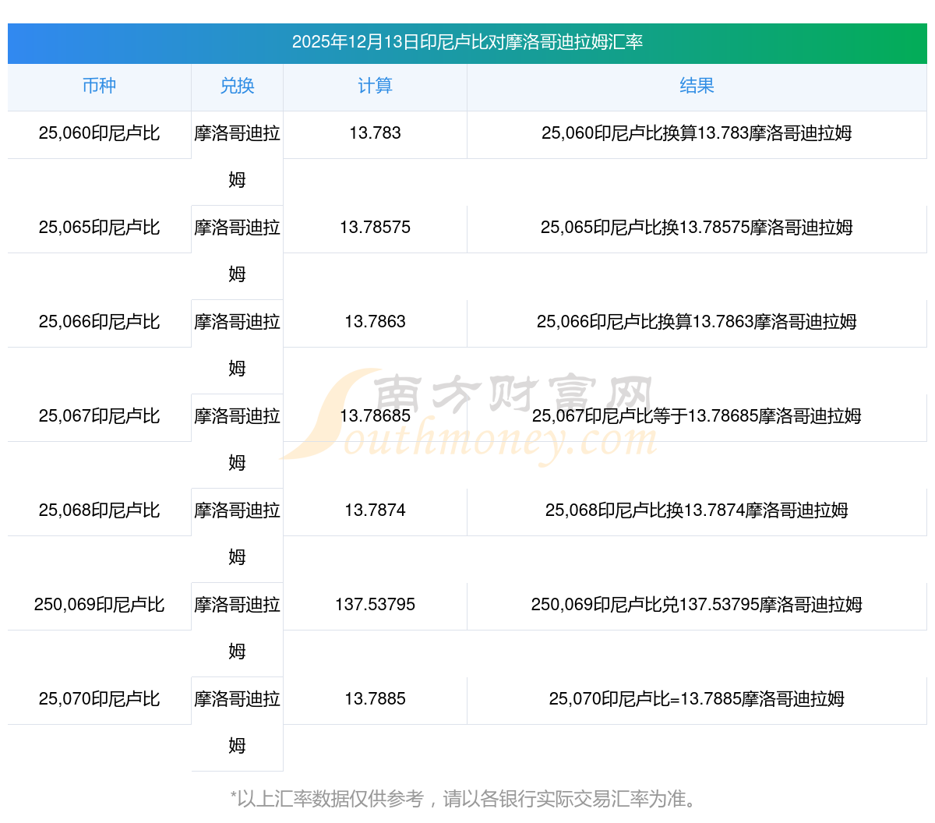
Task: Open result text 25,060印尼卢比换算13.783摩洛哥迪拉姆
Action: 697,133
